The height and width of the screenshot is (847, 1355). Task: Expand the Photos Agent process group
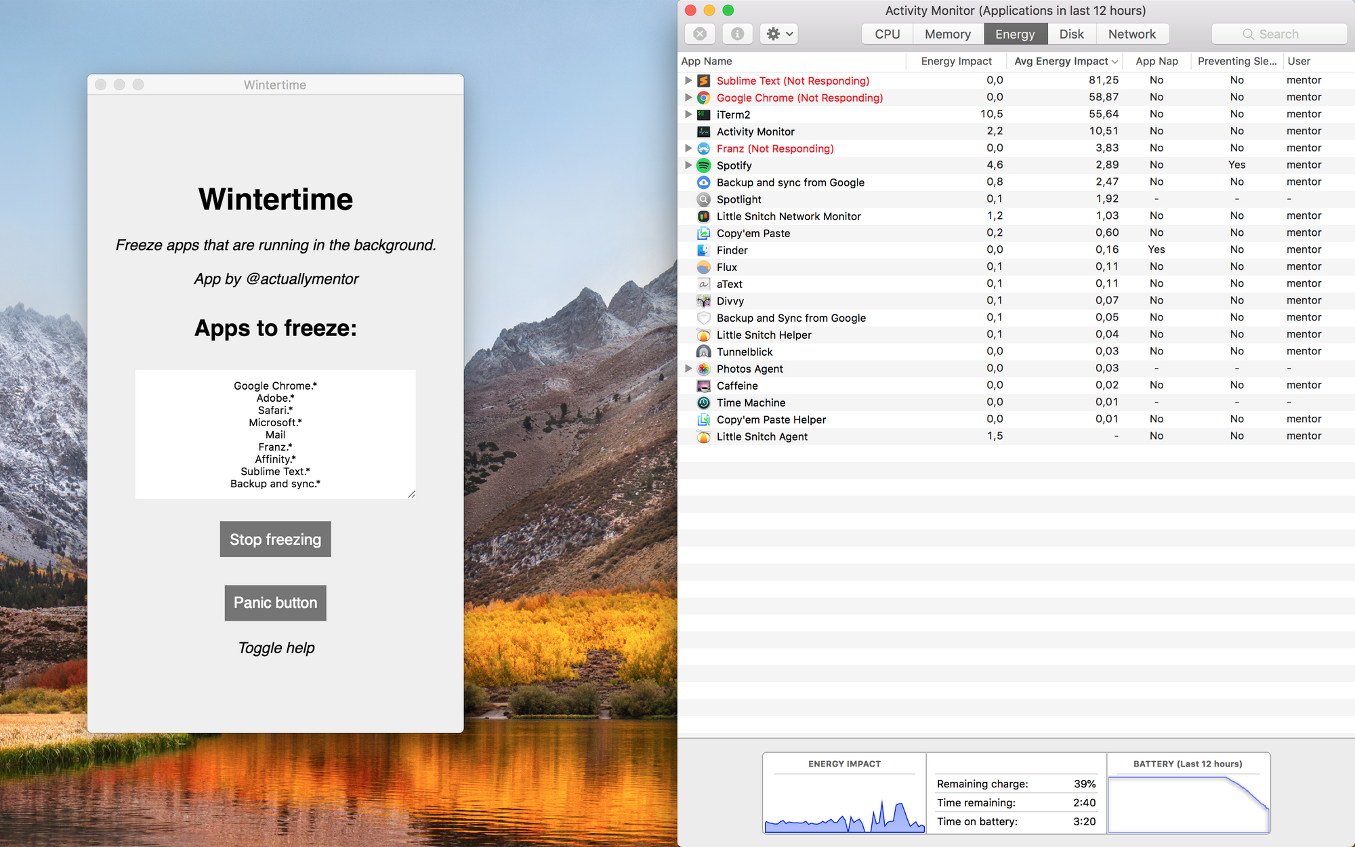688,369
